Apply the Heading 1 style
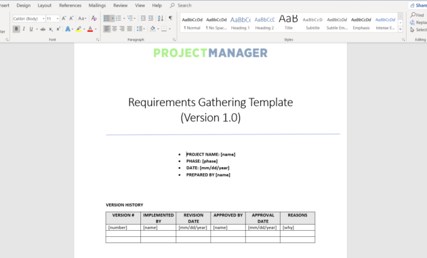Image resolution: width=427 pixels, height=258 pixels. (x=241, y=23)
